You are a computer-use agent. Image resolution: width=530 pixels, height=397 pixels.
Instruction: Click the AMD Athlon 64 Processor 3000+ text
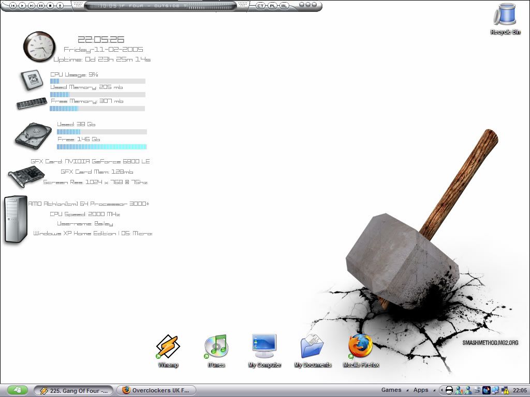click(89, 204)
